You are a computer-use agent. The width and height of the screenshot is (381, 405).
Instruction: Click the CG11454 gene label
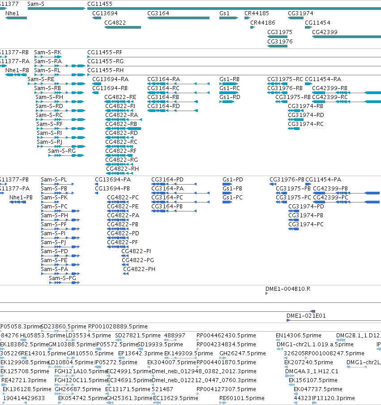click(x=317, y=23)
